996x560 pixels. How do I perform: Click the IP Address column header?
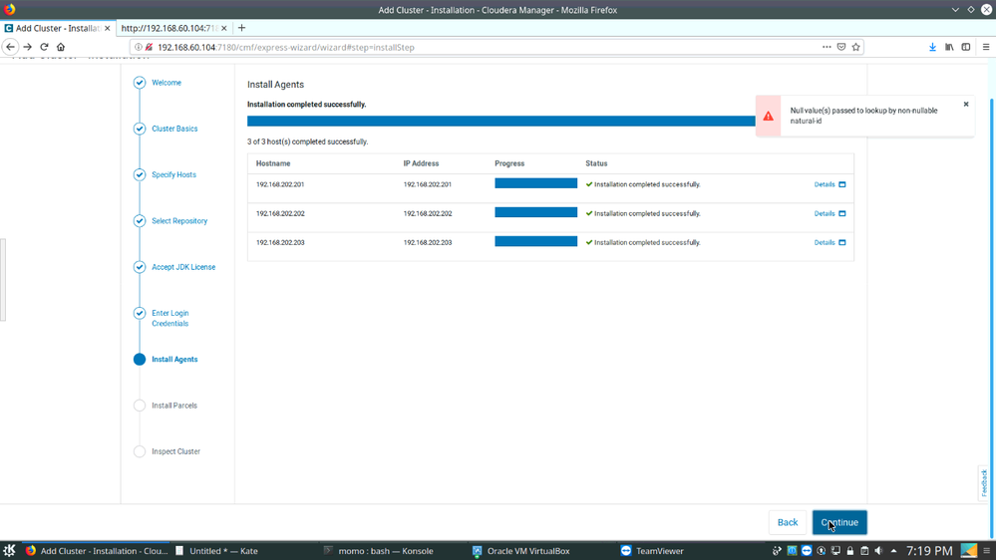421,163
